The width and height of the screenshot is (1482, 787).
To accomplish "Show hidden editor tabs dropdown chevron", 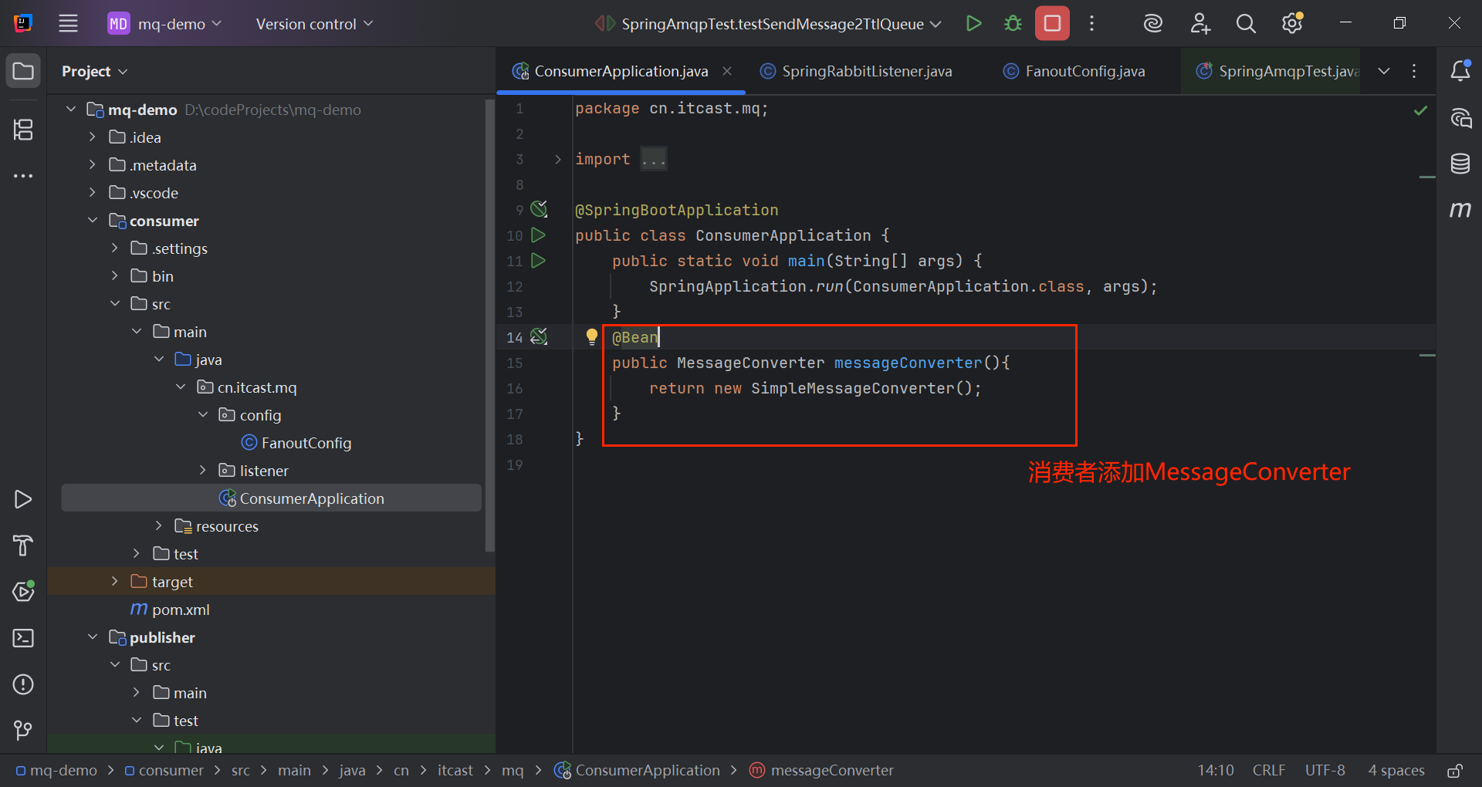I will tap(1384, 71).
